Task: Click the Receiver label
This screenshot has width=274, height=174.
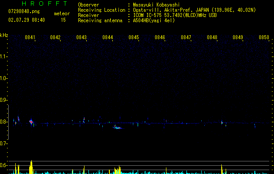Action: (88, 15)
